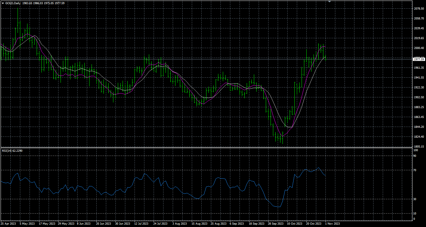The image size is (426, 227).
Task: Click the RSI 30 level label
Action: pyautogui.click(x=415, y=199)
